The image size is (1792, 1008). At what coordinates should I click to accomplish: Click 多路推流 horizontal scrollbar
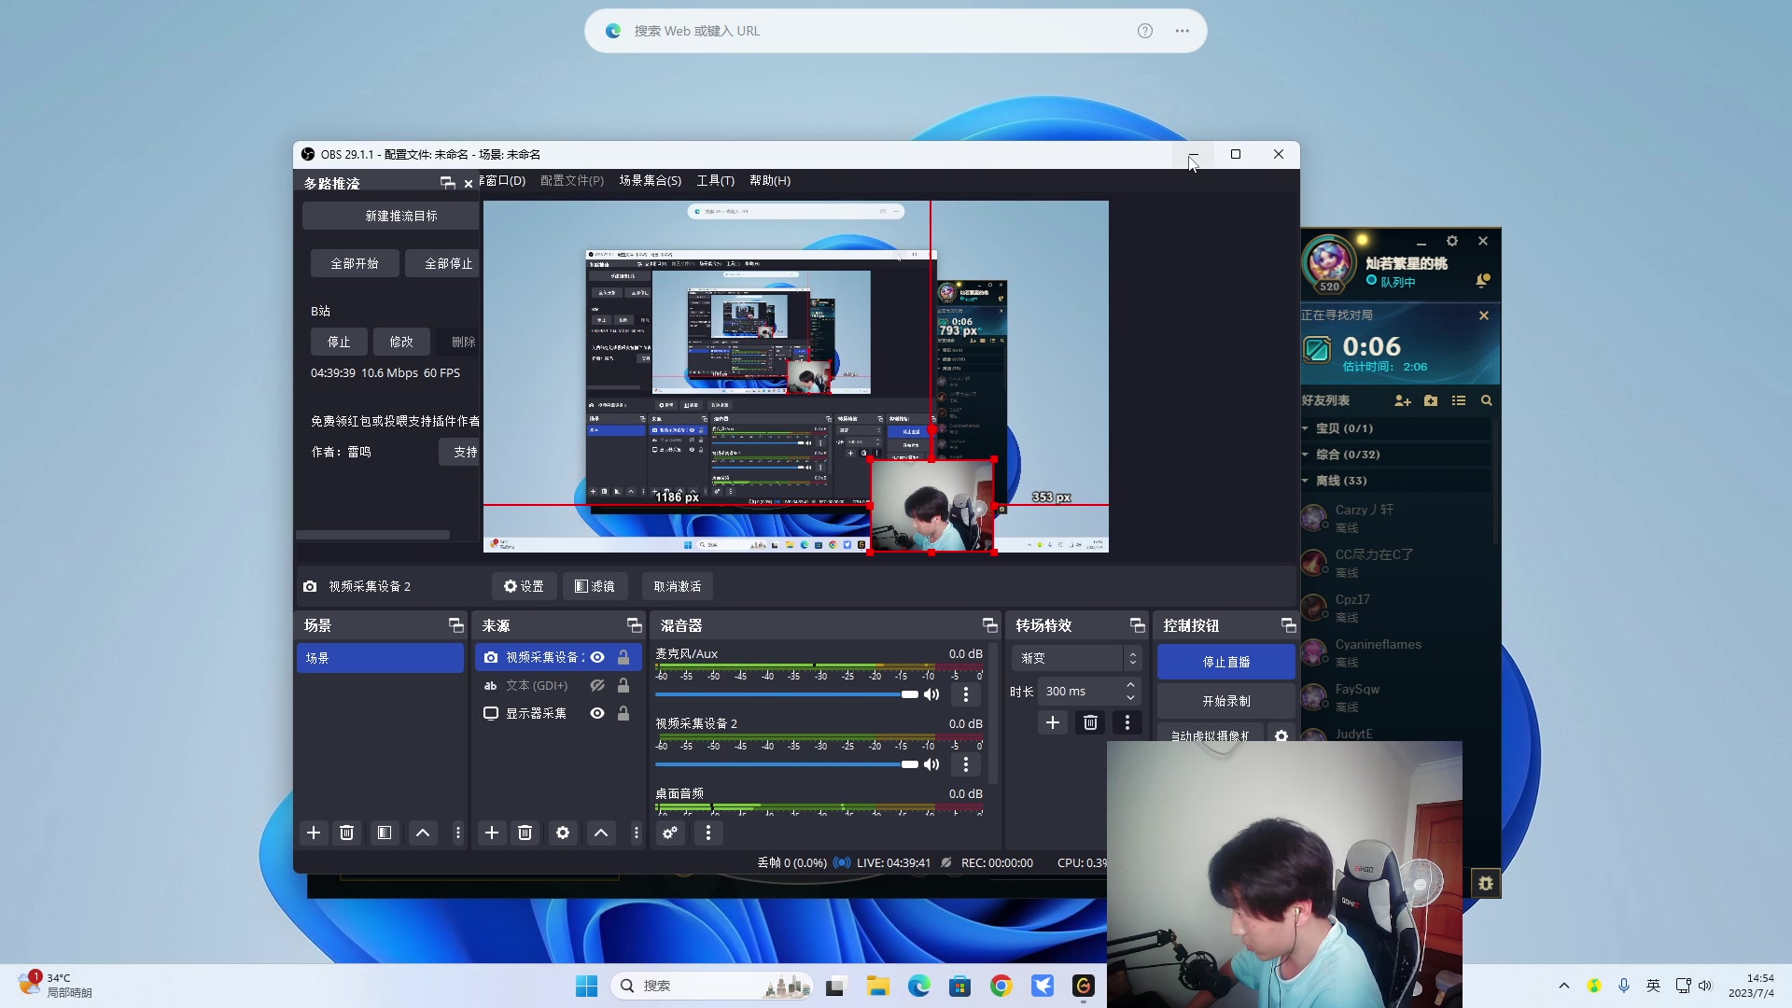(372, 535)
